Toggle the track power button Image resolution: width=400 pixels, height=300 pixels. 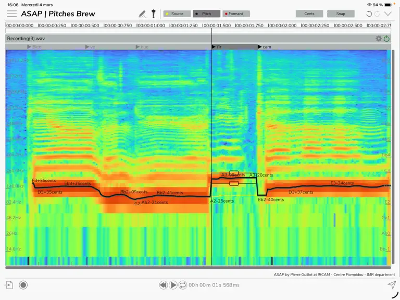coord(387,39)
